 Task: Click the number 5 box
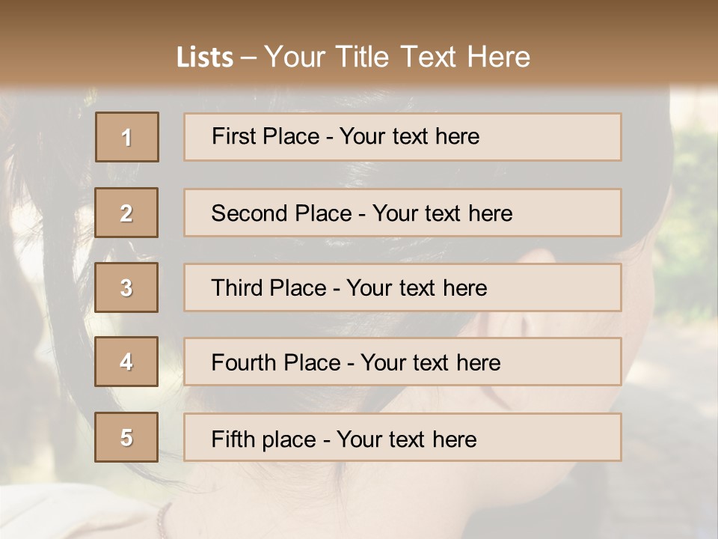[126, 437]
